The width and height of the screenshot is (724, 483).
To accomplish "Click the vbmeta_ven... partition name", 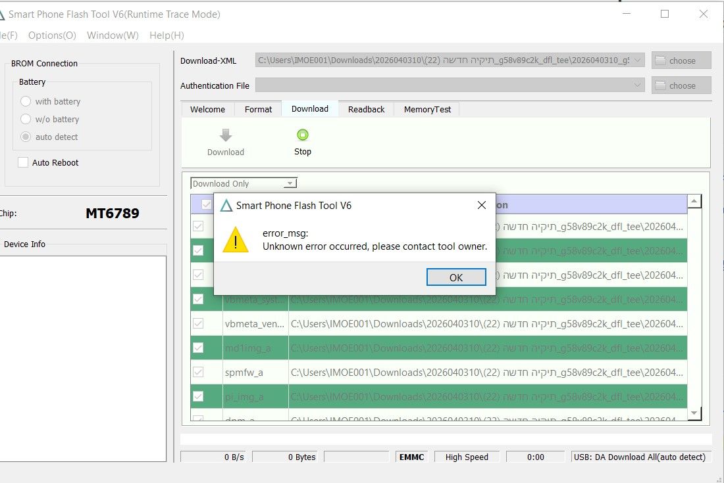I will (x=255, y=324).
